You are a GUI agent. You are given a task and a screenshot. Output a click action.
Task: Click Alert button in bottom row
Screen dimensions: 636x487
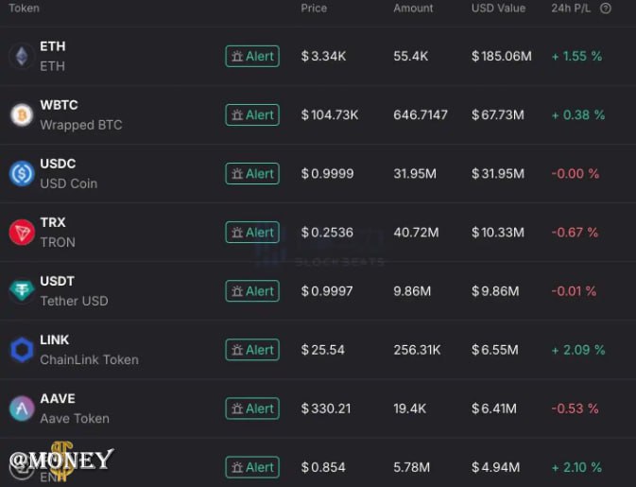[252, 467]
